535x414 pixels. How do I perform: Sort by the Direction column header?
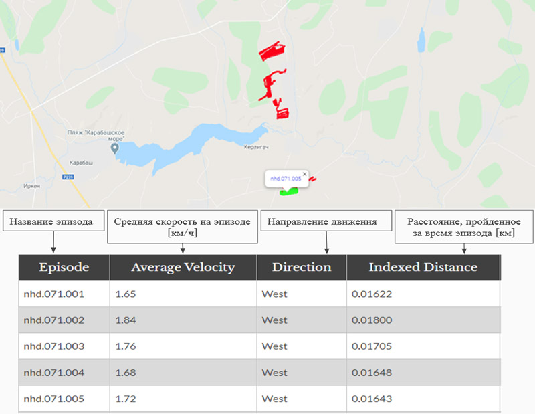[302, 268]
